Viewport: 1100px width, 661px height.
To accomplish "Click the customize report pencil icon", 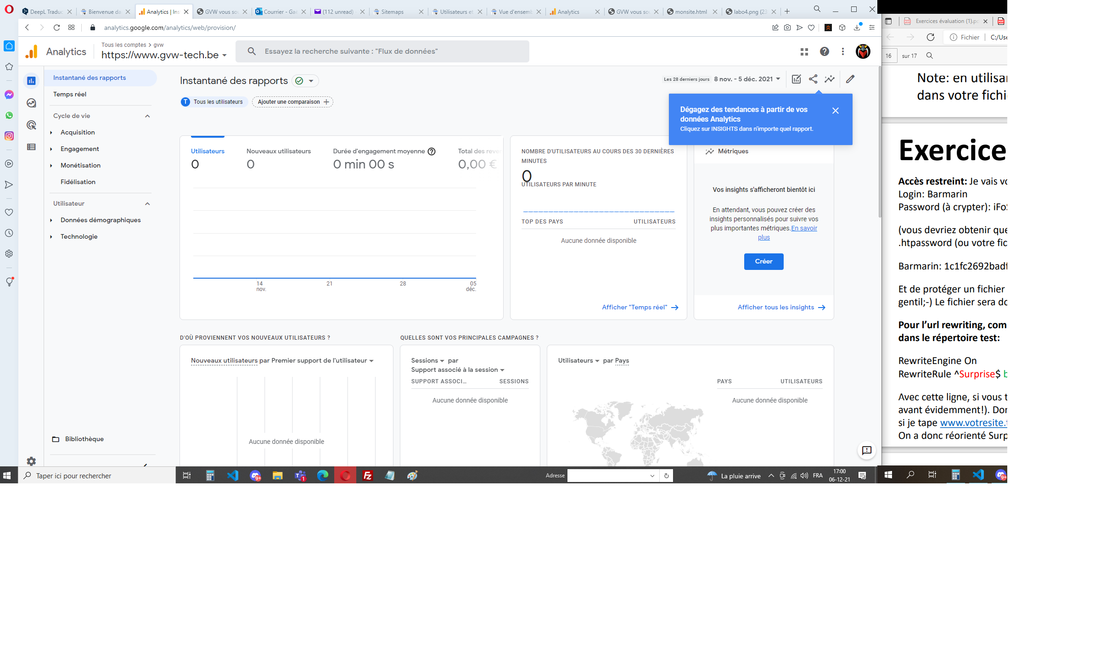I will coord(850,79).
